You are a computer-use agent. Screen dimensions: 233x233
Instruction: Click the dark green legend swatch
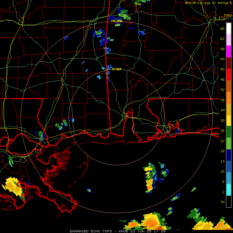[x=229, y=132]
